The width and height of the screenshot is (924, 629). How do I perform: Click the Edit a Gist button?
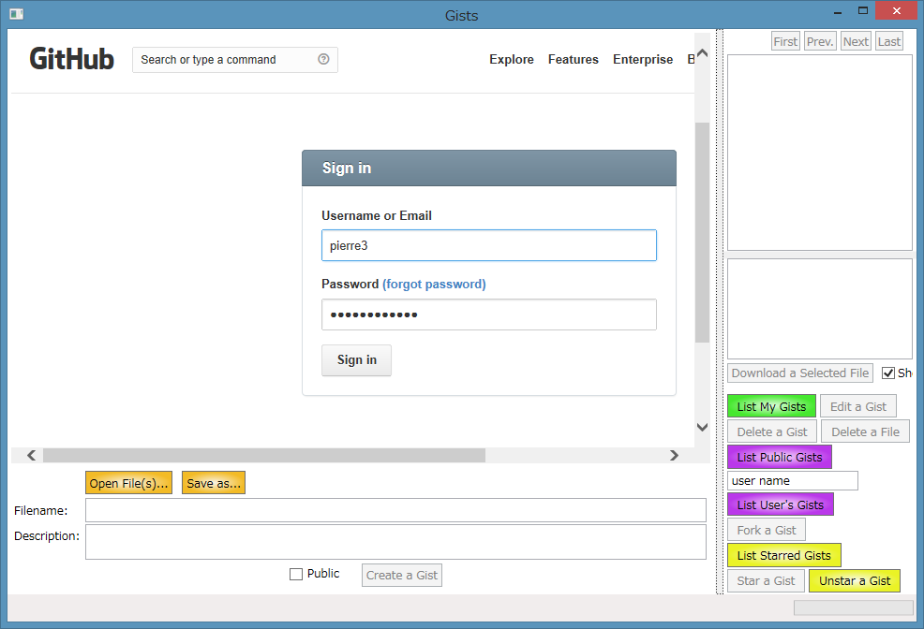858,406
